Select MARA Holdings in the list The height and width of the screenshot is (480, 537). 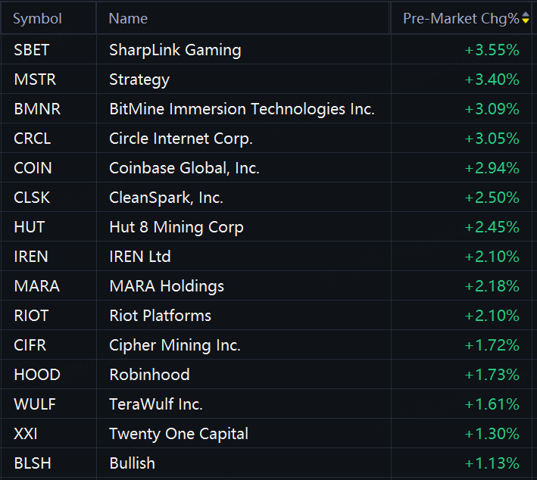pos(167,286)
